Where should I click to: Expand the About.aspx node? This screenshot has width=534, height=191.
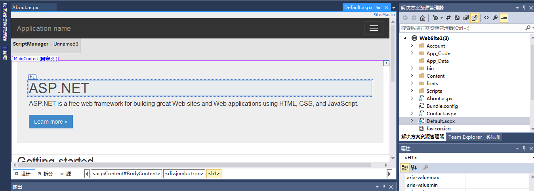412,98
